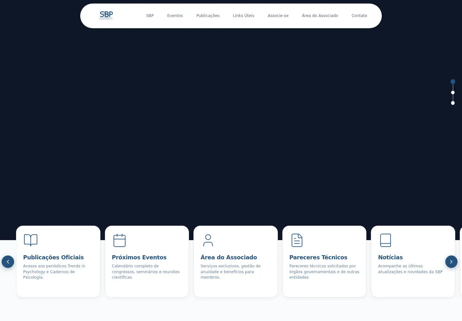Select the first slide indicator dot
The width and height of the screenshot is (462, 321).
coord(453,82)
